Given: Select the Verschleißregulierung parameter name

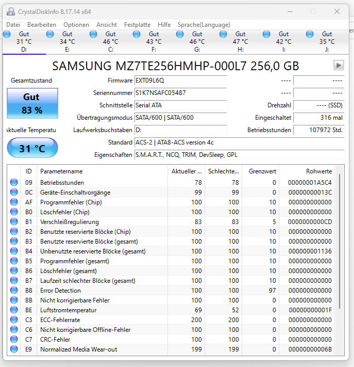Looking at the screenshot, I should click(70, 222).
